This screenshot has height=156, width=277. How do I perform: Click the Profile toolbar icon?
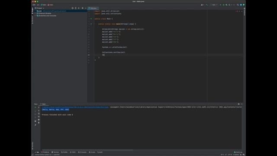(230, 5)
